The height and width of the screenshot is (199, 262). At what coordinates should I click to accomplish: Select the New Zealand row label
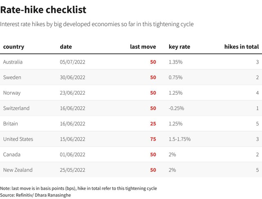pos(18,170)
